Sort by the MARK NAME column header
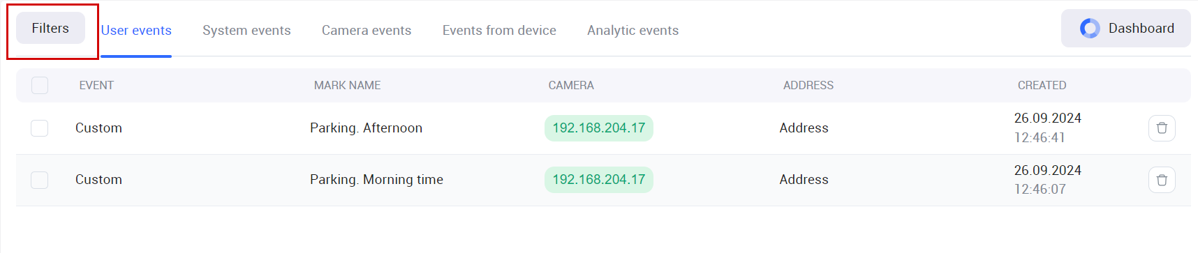This screenshot has width=1198, height=253. point(347,85)
